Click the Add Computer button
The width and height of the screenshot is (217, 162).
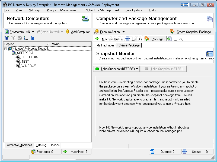click(78, 32)
